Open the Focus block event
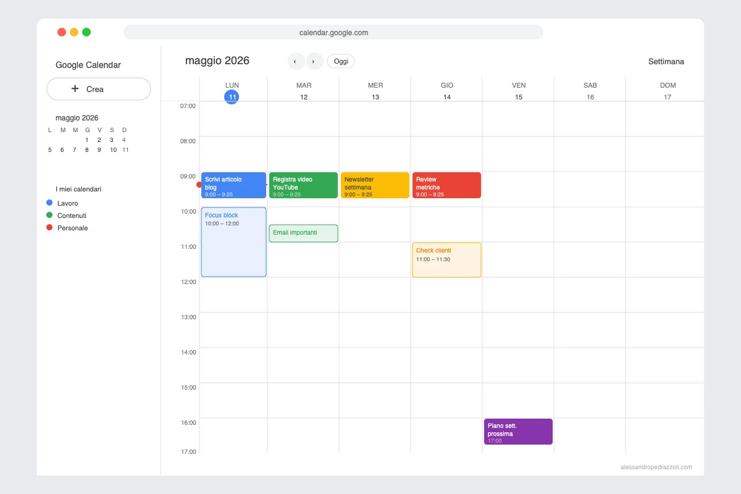The image size is (741, 494). pos(233,242)
